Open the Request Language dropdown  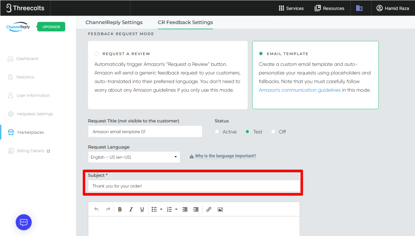tap(134, 157)
